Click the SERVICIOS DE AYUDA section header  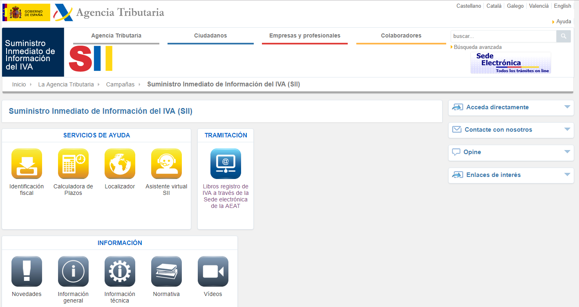96,135
